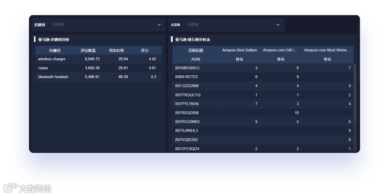Click the 亚马逊-关键词分析 panel title

[54, 39]
